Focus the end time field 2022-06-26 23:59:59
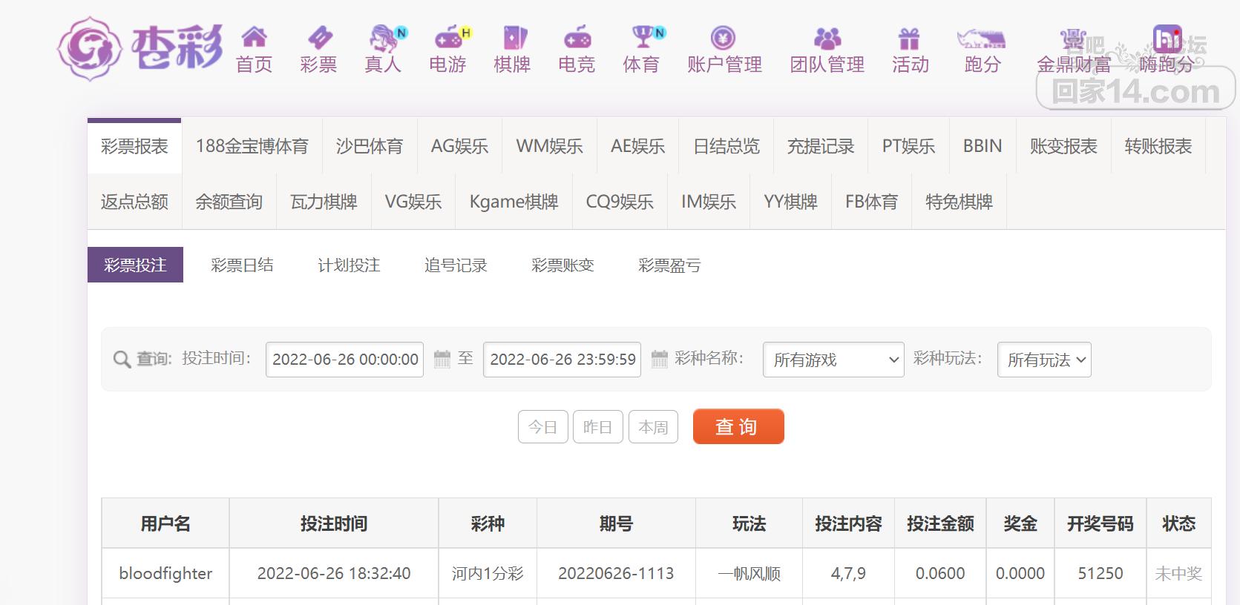1240x605 pixels. 562,360
